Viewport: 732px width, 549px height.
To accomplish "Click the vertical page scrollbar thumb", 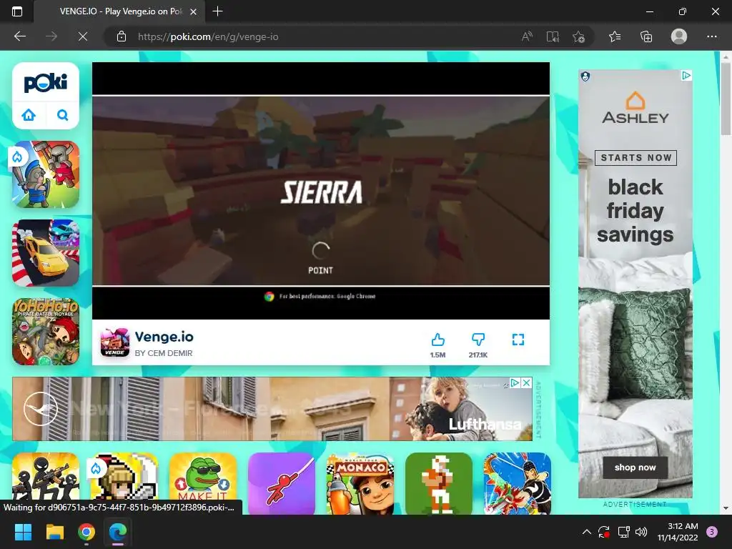I will pyautogui.click(x=726, y=98).
